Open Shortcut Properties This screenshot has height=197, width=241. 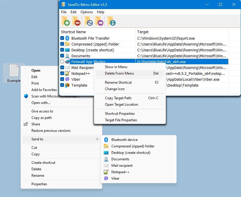click(130, 113)
